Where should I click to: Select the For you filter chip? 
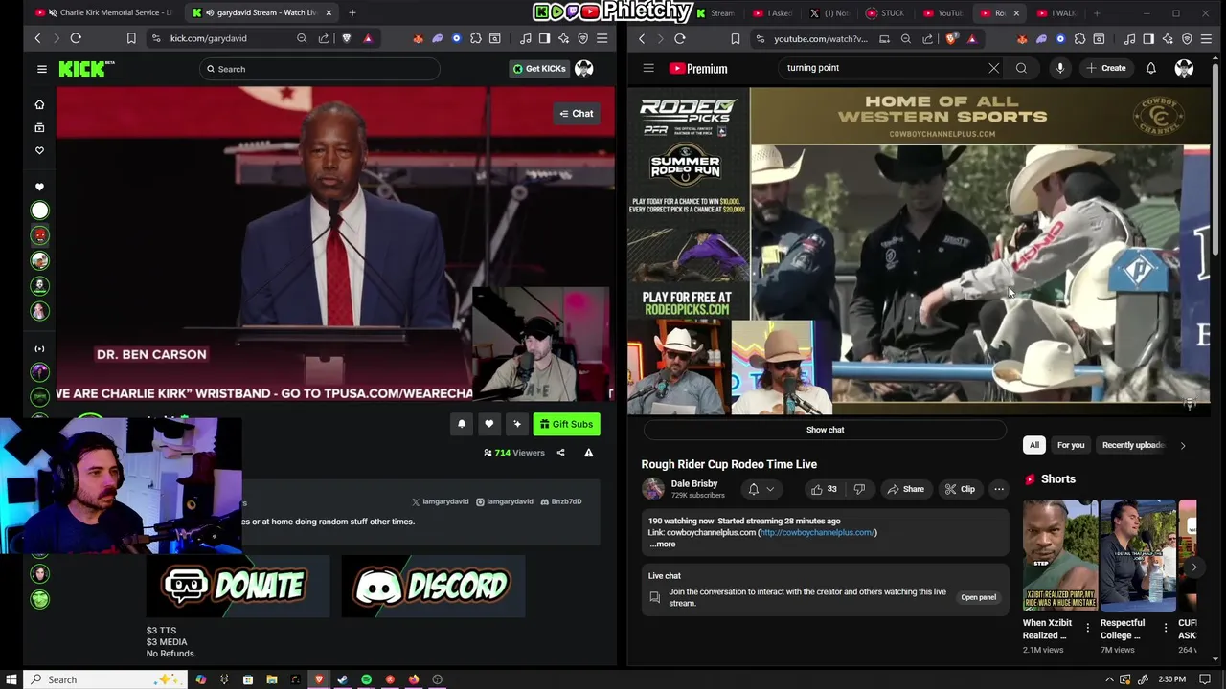(1070, 445)
